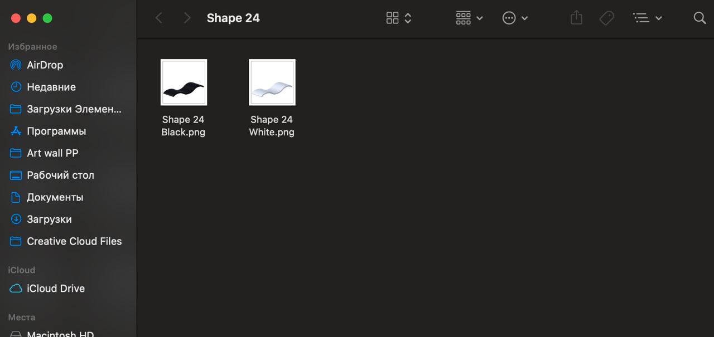The image size is (714, 337).
Task: Click the Недавние clock icon
Action: click(x=16, y=87)
